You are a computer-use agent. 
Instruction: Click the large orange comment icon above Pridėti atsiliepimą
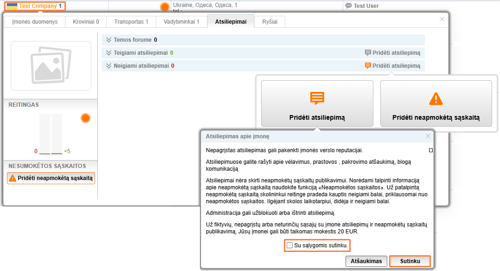[317, 98]
